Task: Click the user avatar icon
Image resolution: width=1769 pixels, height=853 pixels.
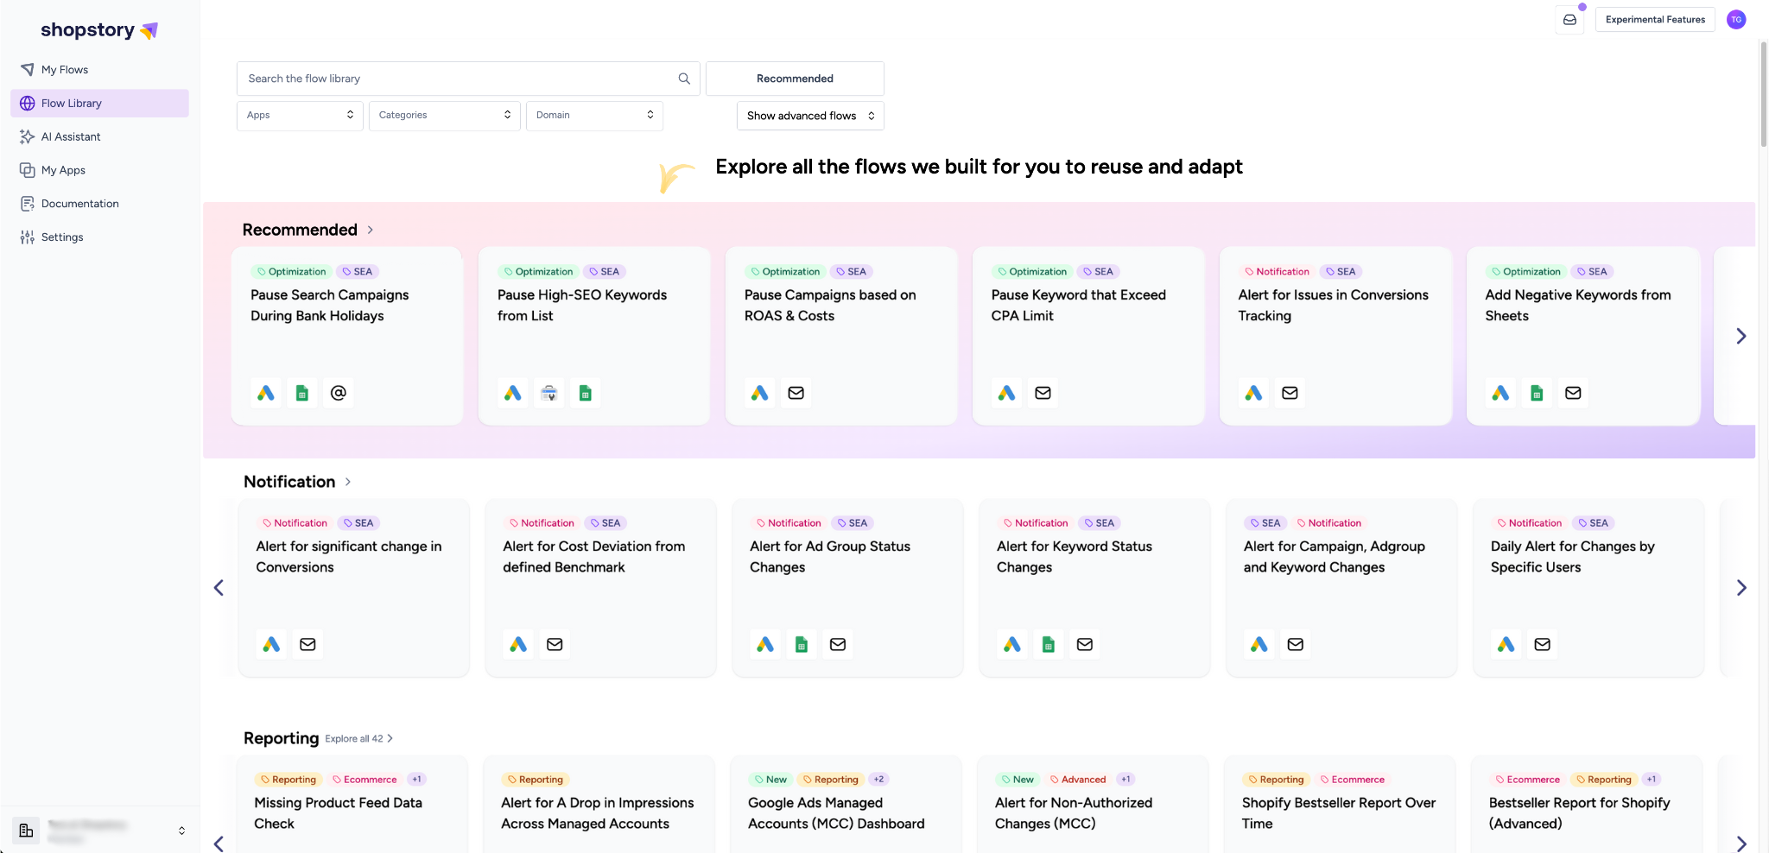Action: pyautogui.click(x=1735, y=20)
